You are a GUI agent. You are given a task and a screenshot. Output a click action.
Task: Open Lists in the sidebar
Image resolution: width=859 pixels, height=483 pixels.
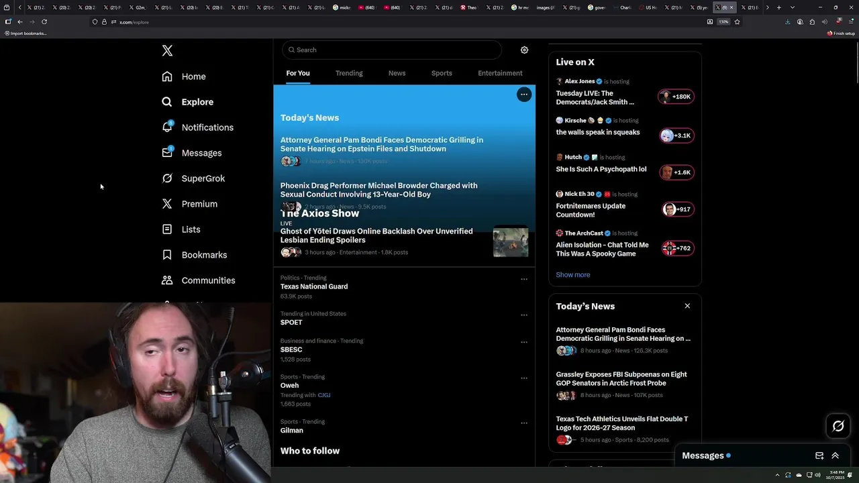[x=181, y=229]
